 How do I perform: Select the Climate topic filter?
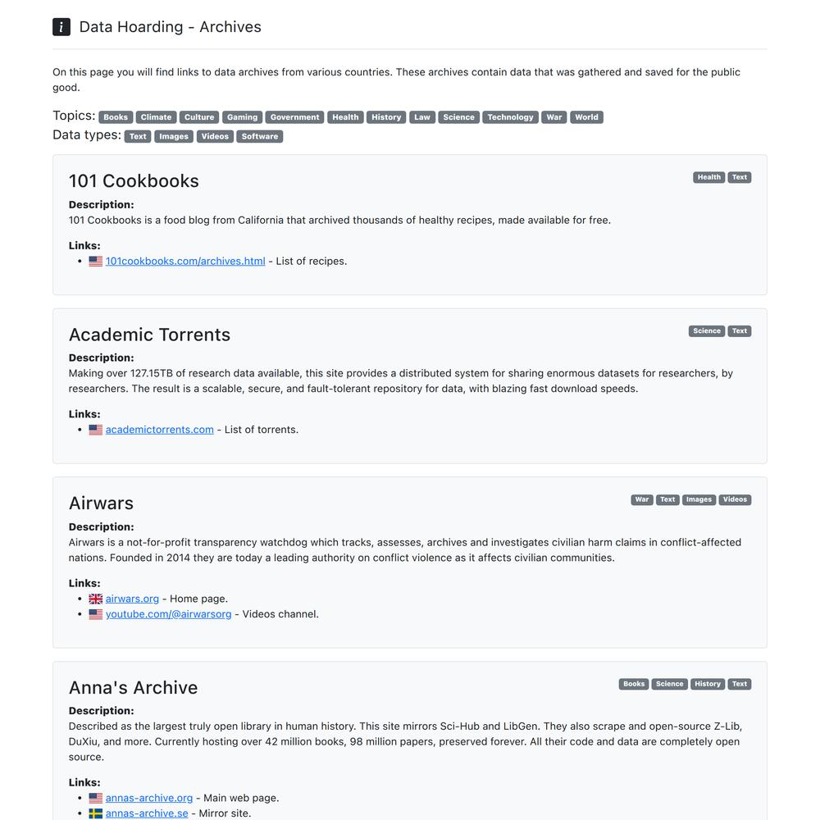pyautogui.click(x=156, y=117)
